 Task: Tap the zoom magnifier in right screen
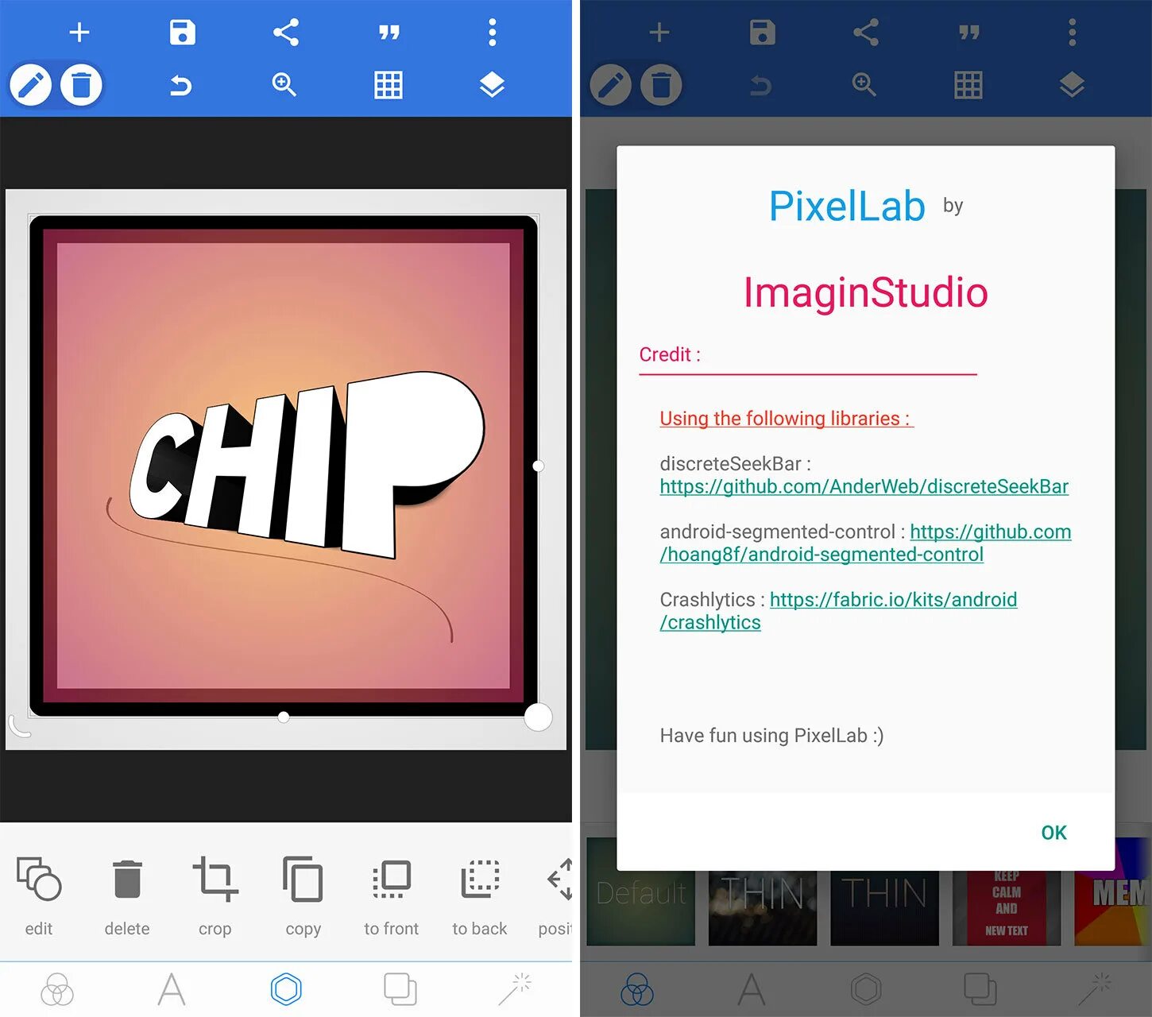coord(864,84)
